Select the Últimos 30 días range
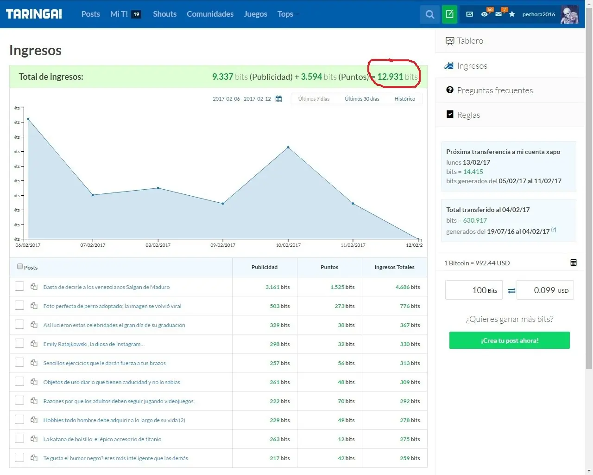The image size is (593, 475). pos(362,99)
